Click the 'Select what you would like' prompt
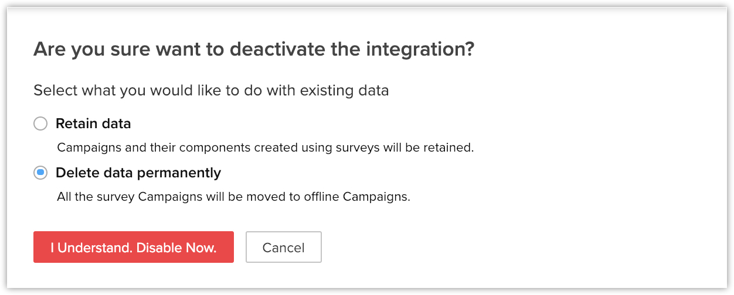Viewport: 734px width, 295px height. [211, 91]
